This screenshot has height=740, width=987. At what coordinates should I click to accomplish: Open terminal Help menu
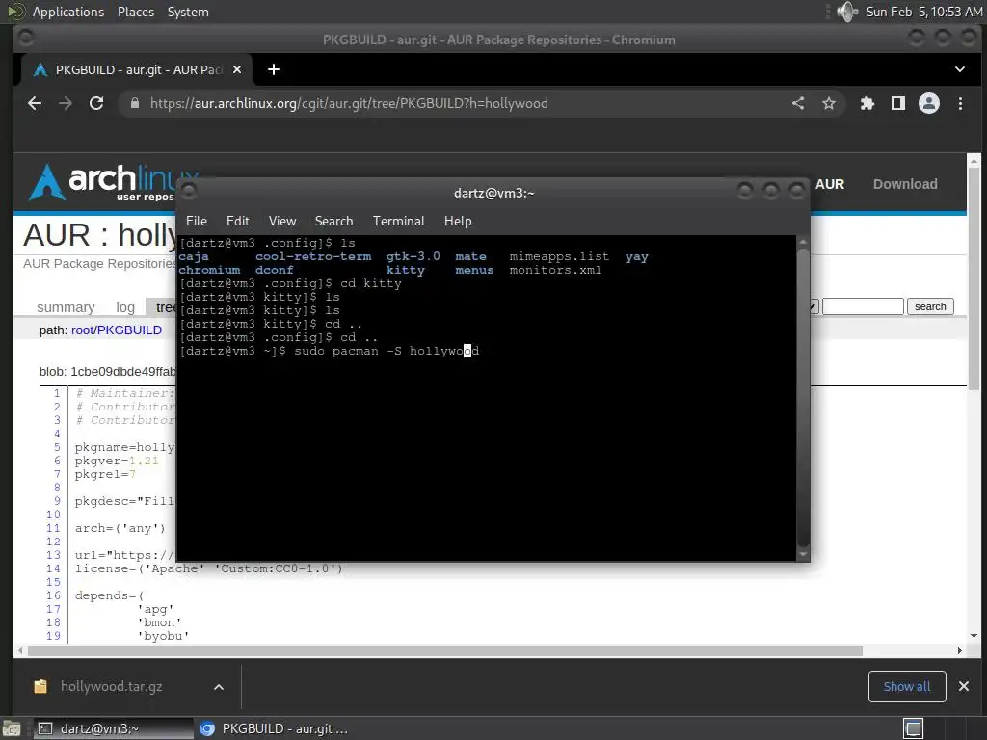pos(458,221)
